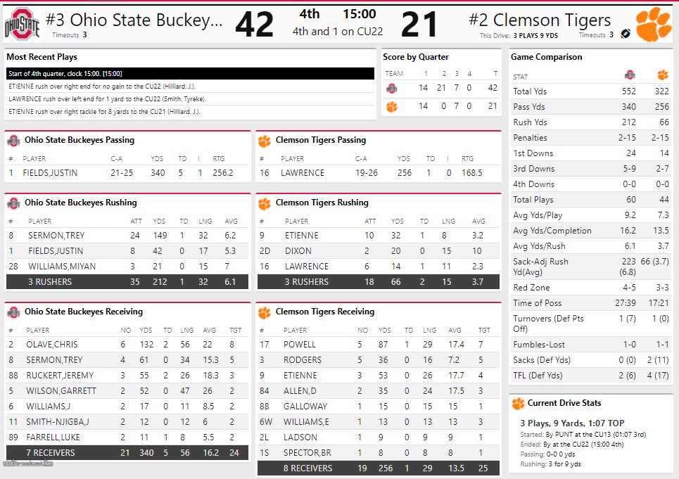Screen dimensions: 679x479
Task: Click the football possession icon beside Clemson's timeouts
Action: [626, 34]
